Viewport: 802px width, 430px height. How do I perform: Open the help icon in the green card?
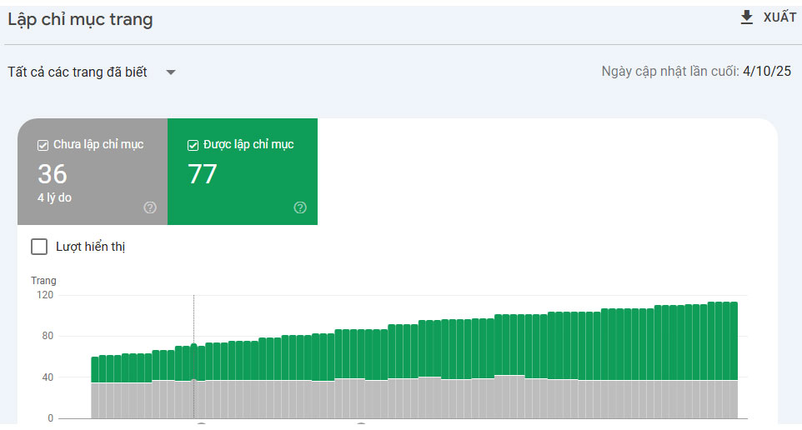pyautogui.click(x=300, y=207)
